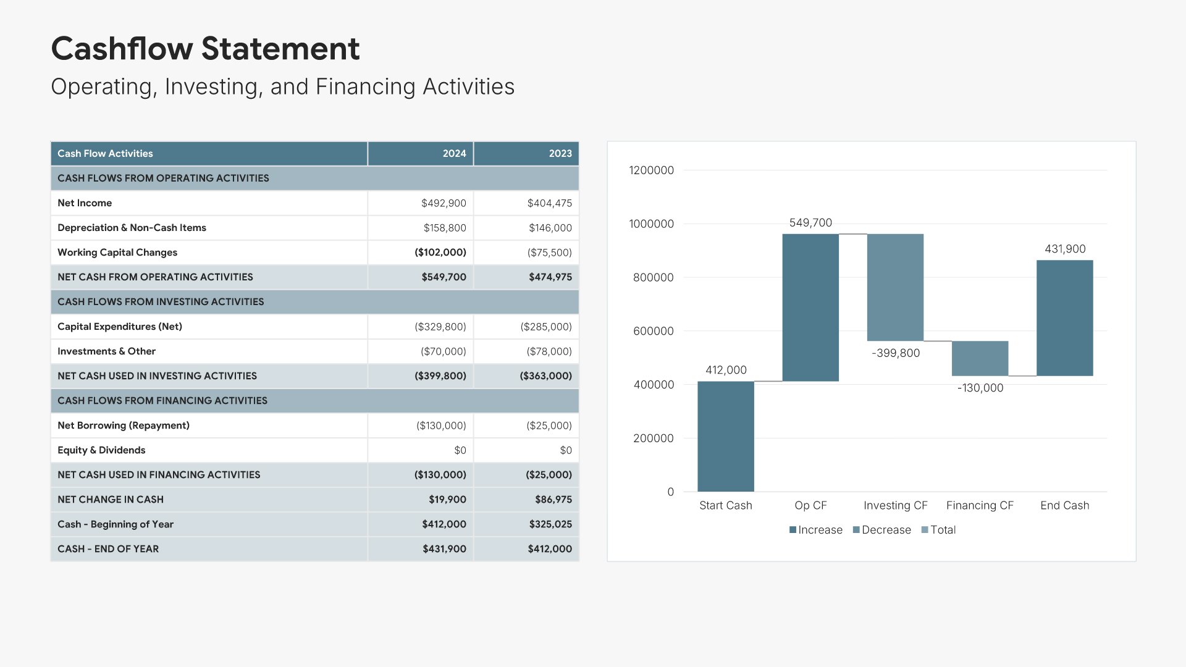The height and width of the screenshot is (667, 1186).
Task: Click the 1200000 axis label
Action: click(651, 170)
